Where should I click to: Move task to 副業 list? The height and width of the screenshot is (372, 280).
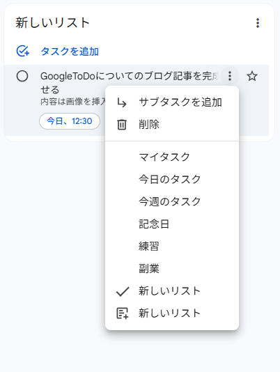(x=172, y=268)
